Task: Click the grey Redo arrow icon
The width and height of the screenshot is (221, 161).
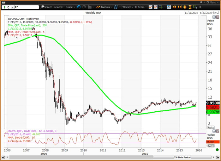Action: (84, 7)
